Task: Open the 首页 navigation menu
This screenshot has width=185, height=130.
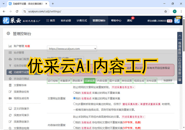Action: point(51,20)
